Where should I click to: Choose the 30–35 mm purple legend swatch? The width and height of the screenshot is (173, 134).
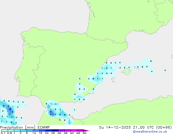(x=61, y=130)
